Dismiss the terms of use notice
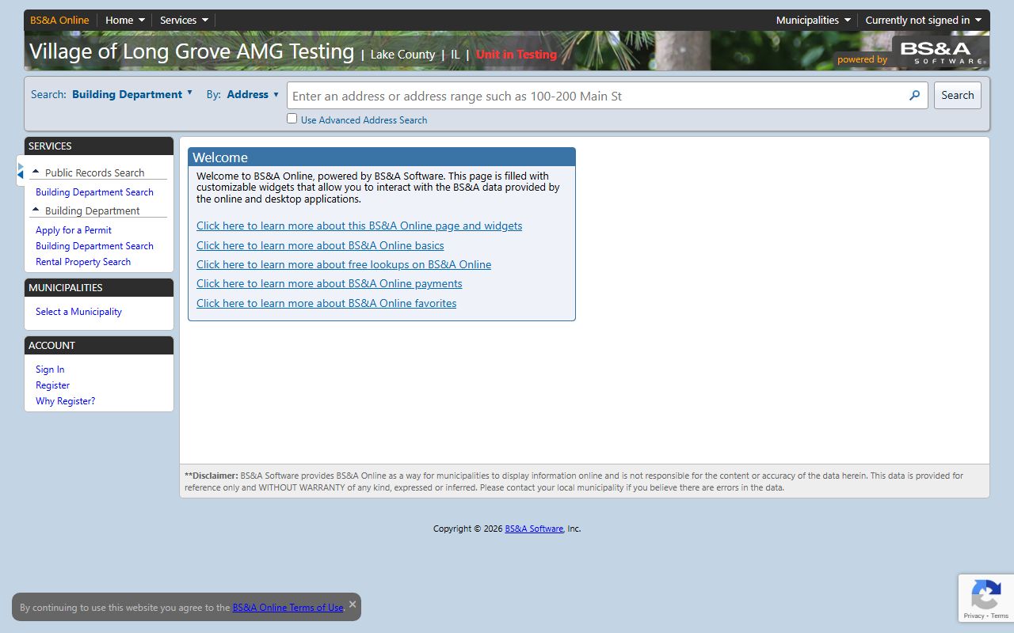The image size is (1014, 633). [x=353, y=605]
